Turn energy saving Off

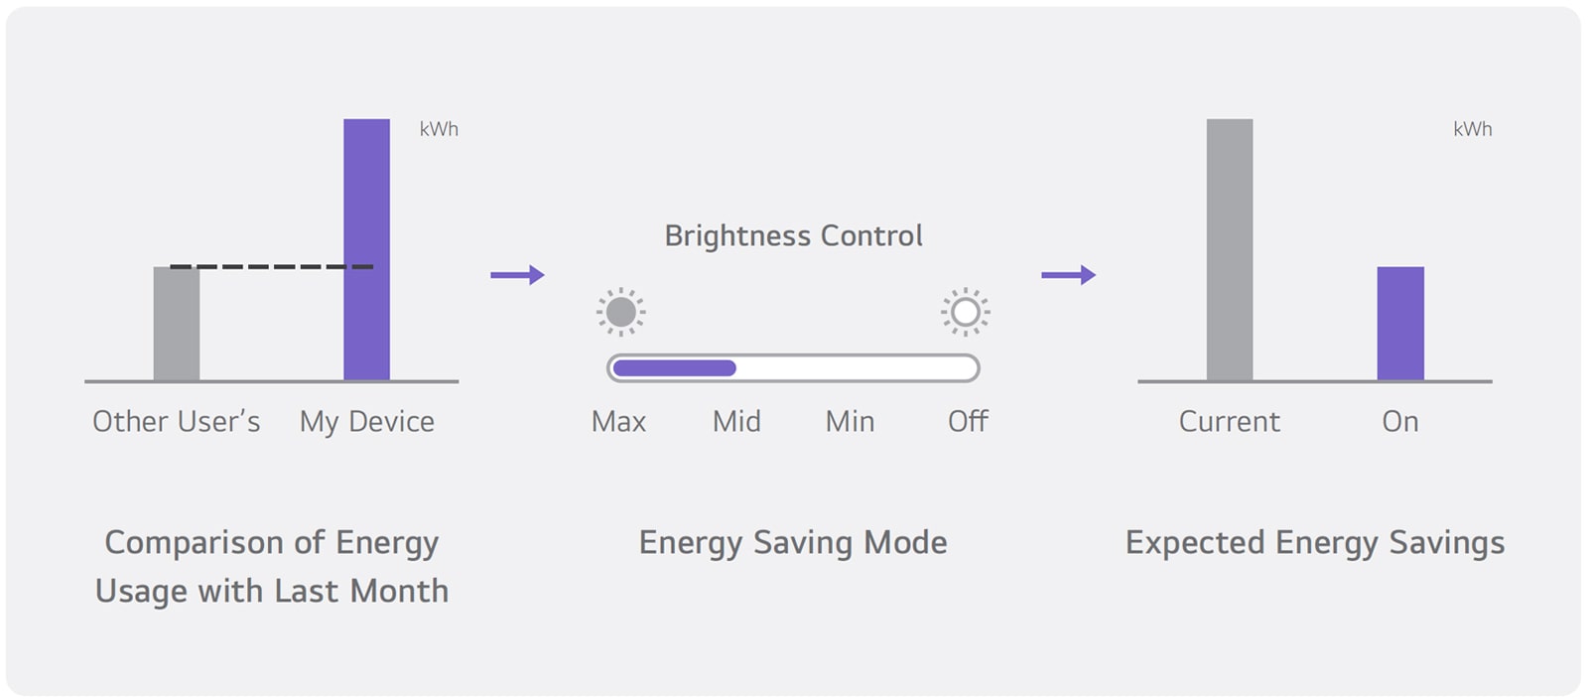(x=968, y=422)
